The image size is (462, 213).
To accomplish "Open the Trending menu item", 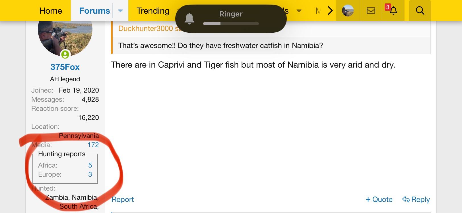I will [153, 11].
